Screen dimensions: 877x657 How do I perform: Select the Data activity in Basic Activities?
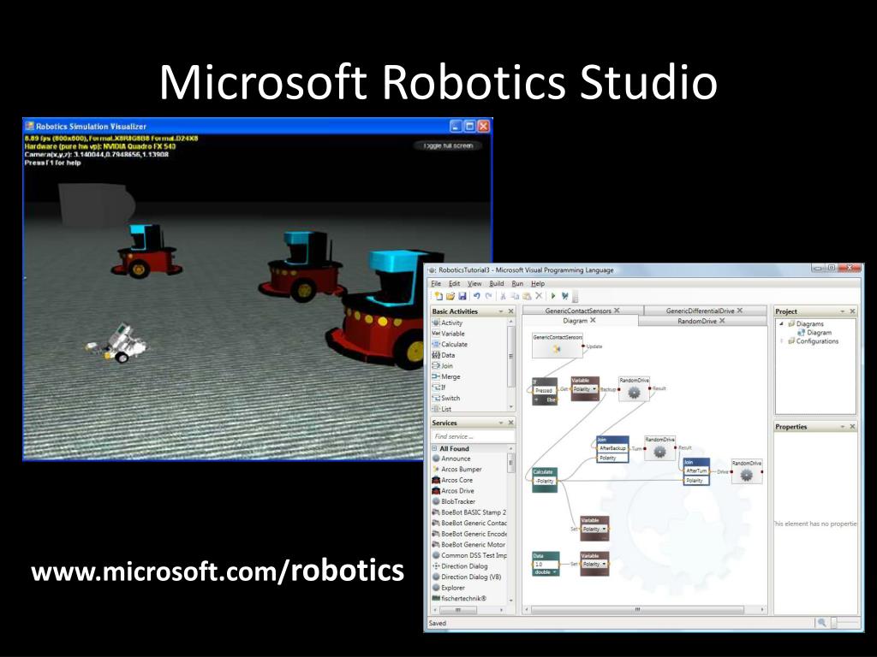(444, 355)
